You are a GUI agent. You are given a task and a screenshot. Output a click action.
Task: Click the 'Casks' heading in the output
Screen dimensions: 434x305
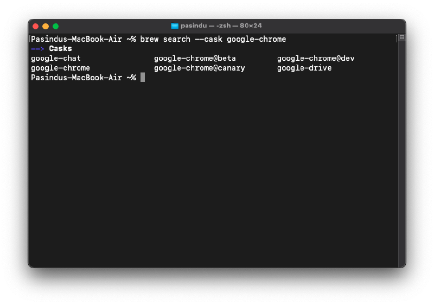click(60, 49)
